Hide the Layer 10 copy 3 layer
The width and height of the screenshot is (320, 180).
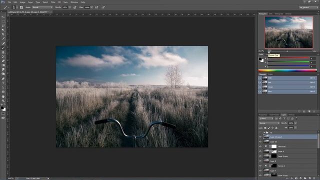(x=260, y=137)
